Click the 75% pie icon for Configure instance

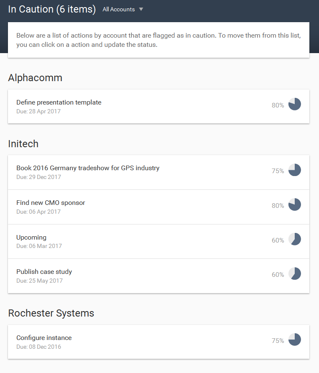pyautogui.click(x=294, y=340)
